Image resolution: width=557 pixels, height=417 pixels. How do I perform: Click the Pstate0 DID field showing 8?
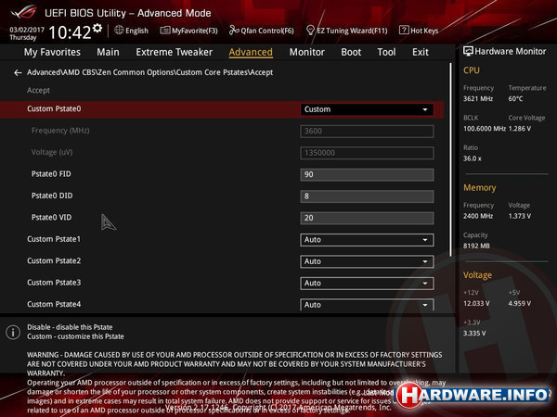point(367,196)
